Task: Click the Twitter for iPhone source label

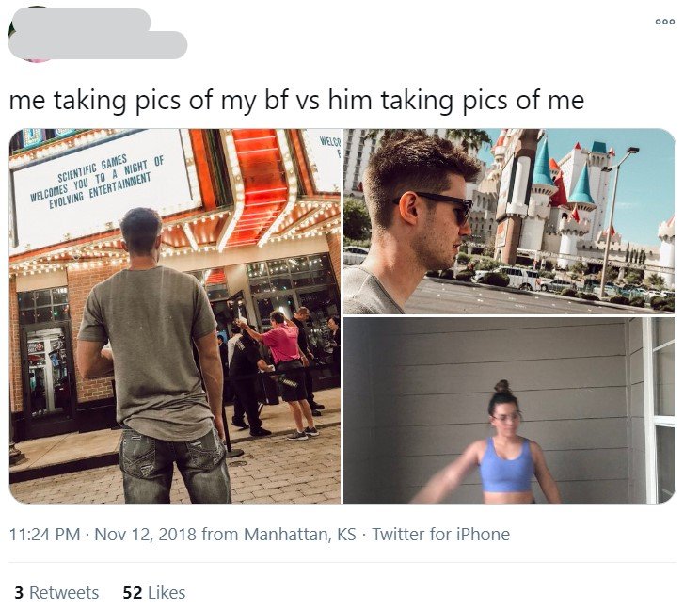Action: 440,534
